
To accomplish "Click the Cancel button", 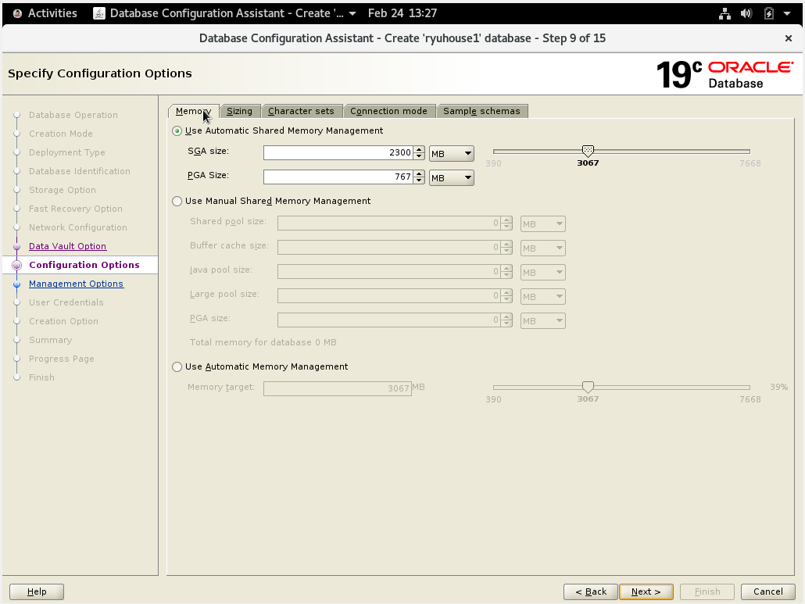I will 768,591.
